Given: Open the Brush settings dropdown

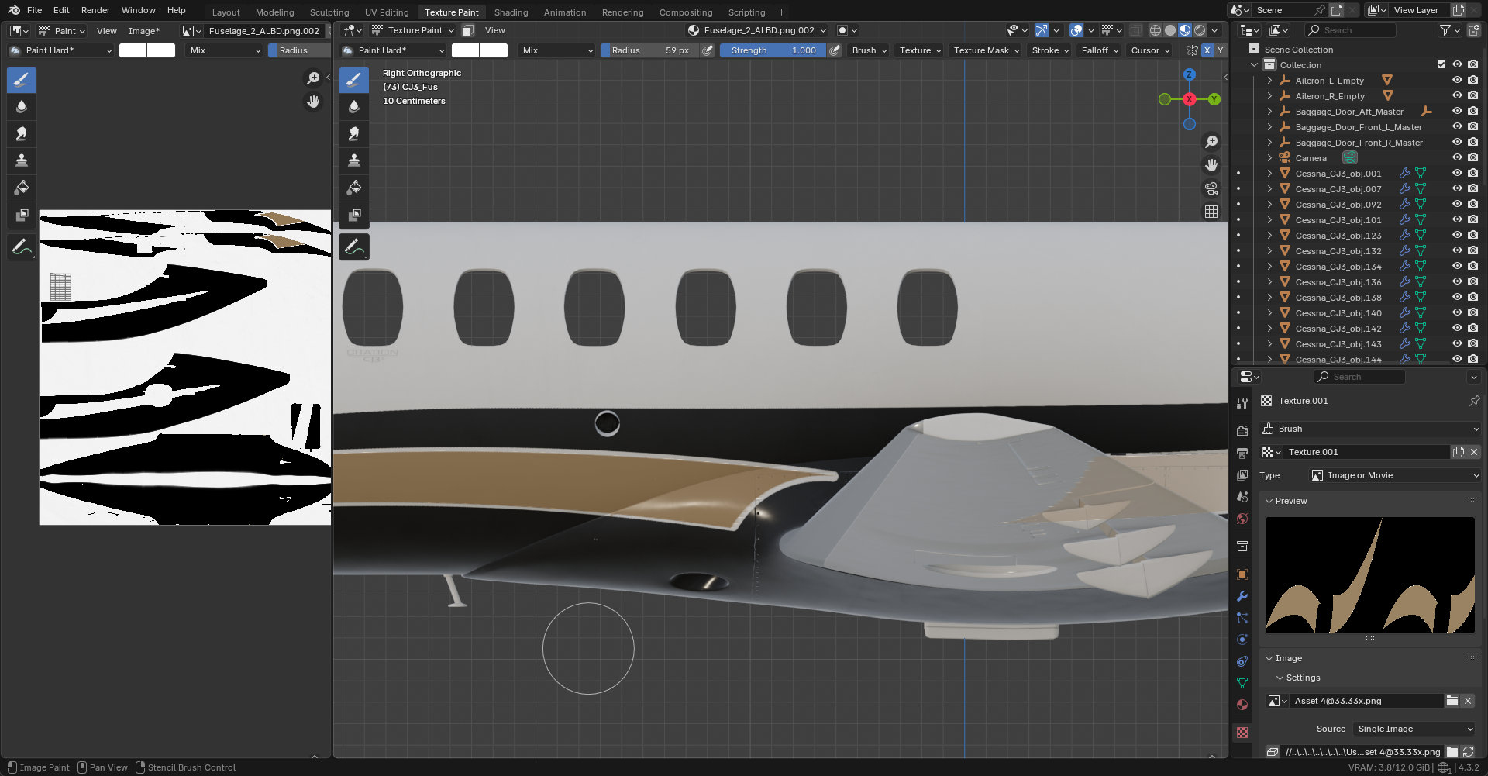Looking at the screenshot, I should [870, 50].
